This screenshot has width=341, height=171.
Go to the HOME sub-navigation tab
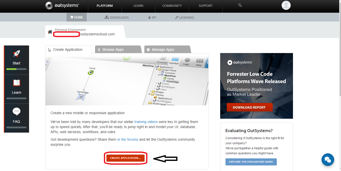pos(77,17)
